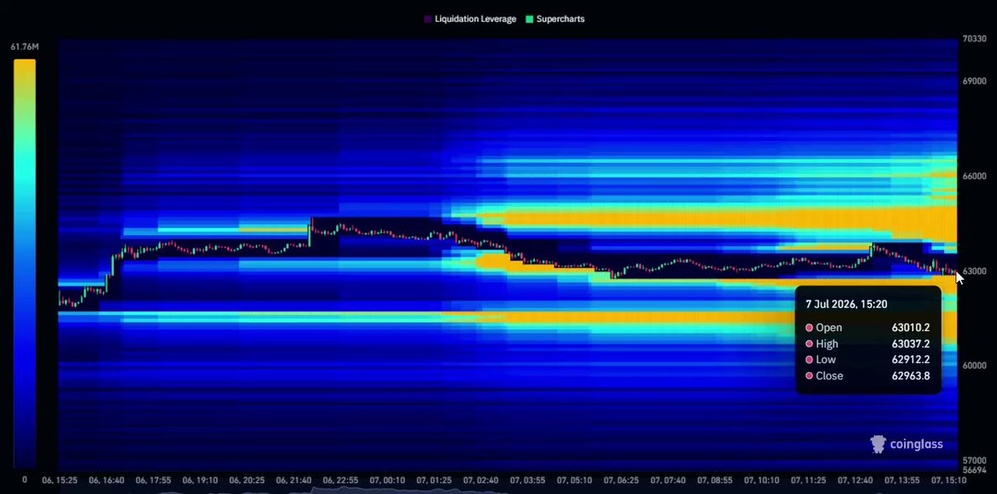The width and height of the screenshot is (997, 494).
Task: Click the 57000 price axis label
Action: pos(974,460)
